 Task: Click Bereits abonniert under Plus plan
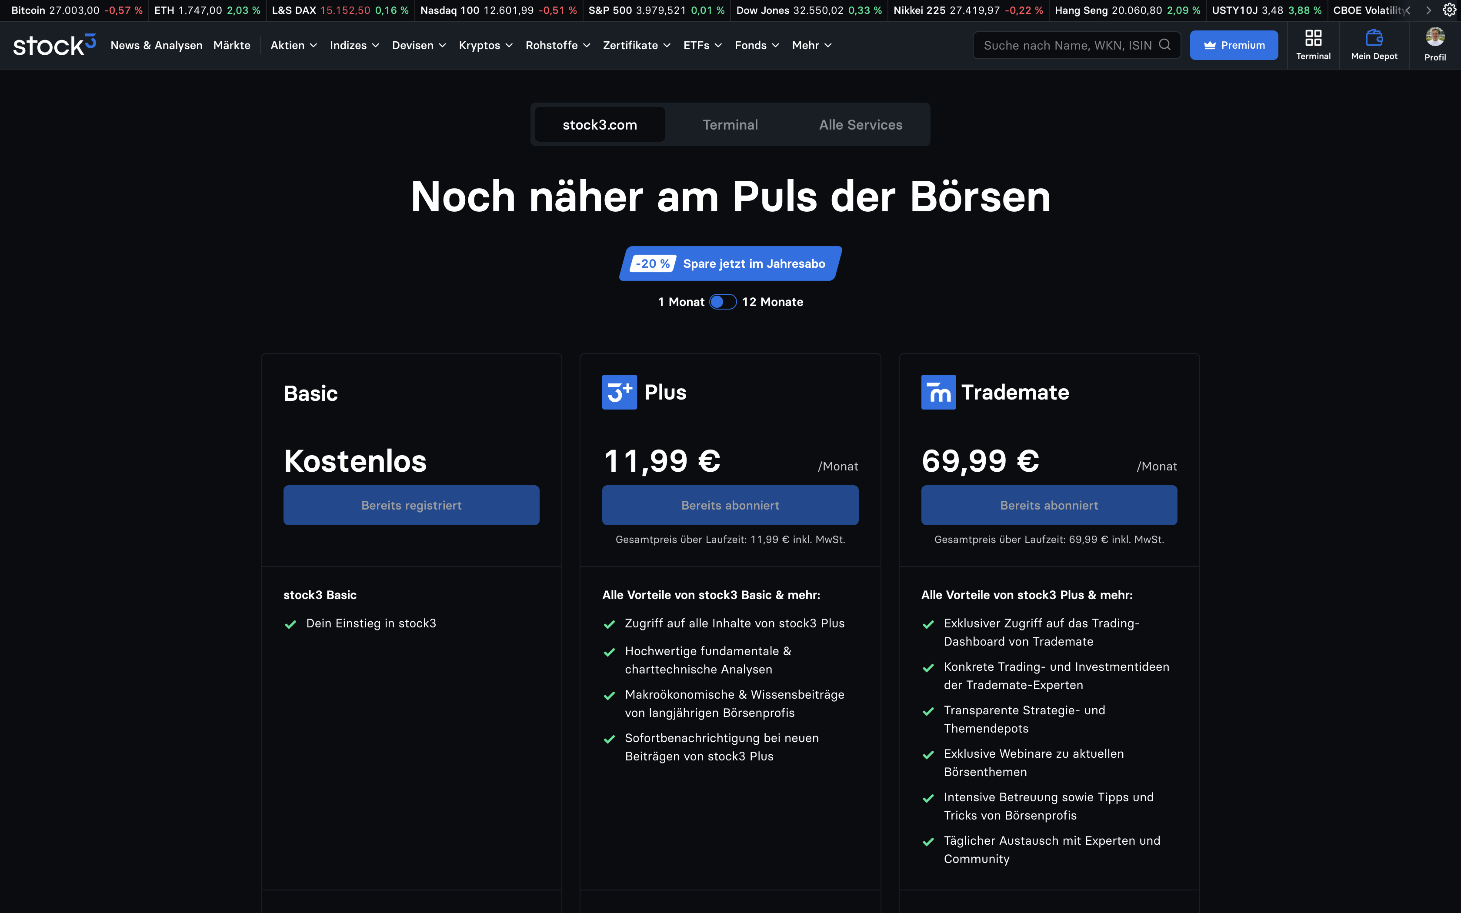tap(730, 505)
